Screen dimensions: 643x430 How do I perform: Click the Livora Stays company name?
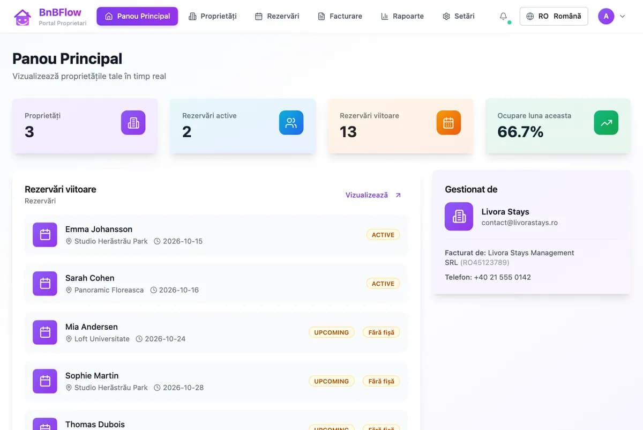click(505, 212)
